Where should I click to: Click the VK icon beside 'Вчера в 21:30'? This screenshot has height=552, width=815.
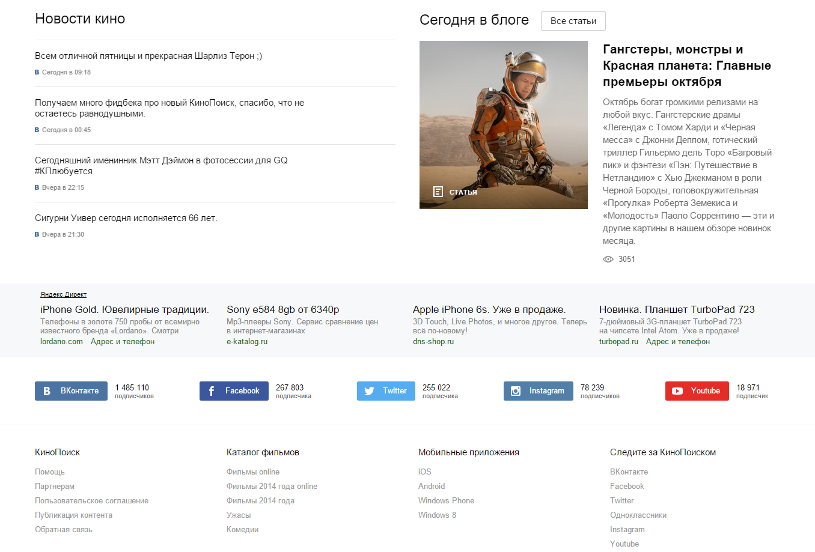click(x=37, y=234)
